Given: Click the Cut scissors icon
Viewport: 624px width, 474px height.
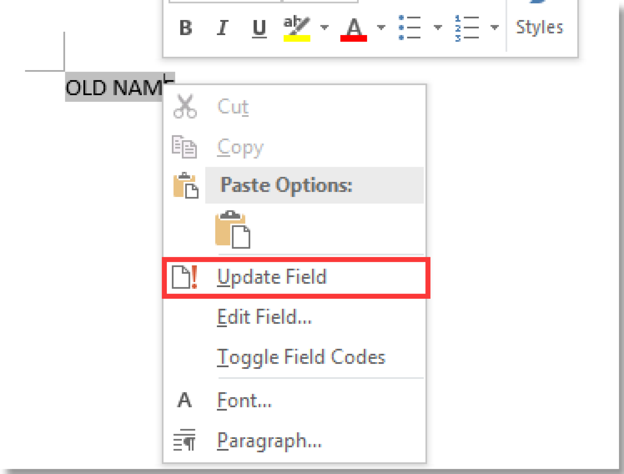Looking at the screenshot, I should [x=185, y=107].
